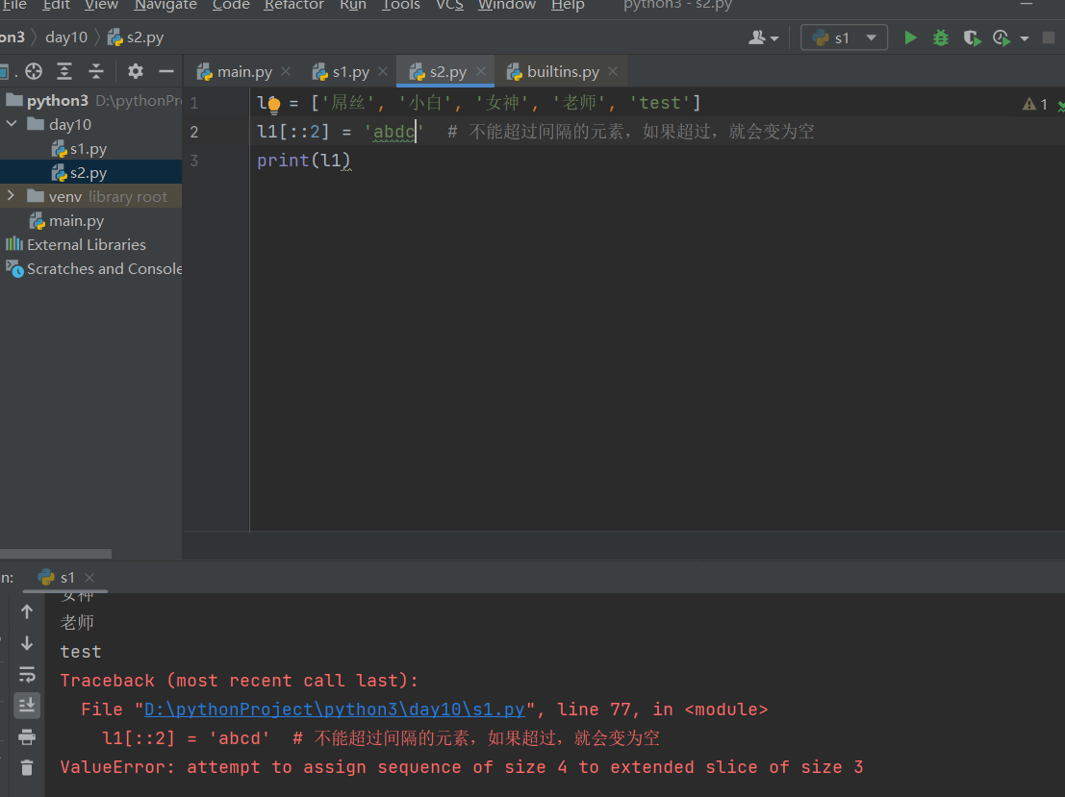Toggle soft-wrap in the run console

(x=27, y=674)
